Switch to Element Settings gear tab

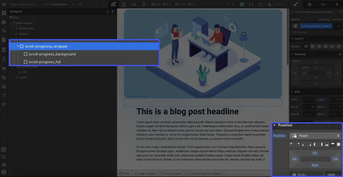309,5
